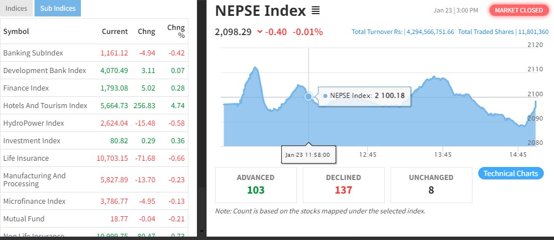Click Microfinance Index row

[35, 201]
